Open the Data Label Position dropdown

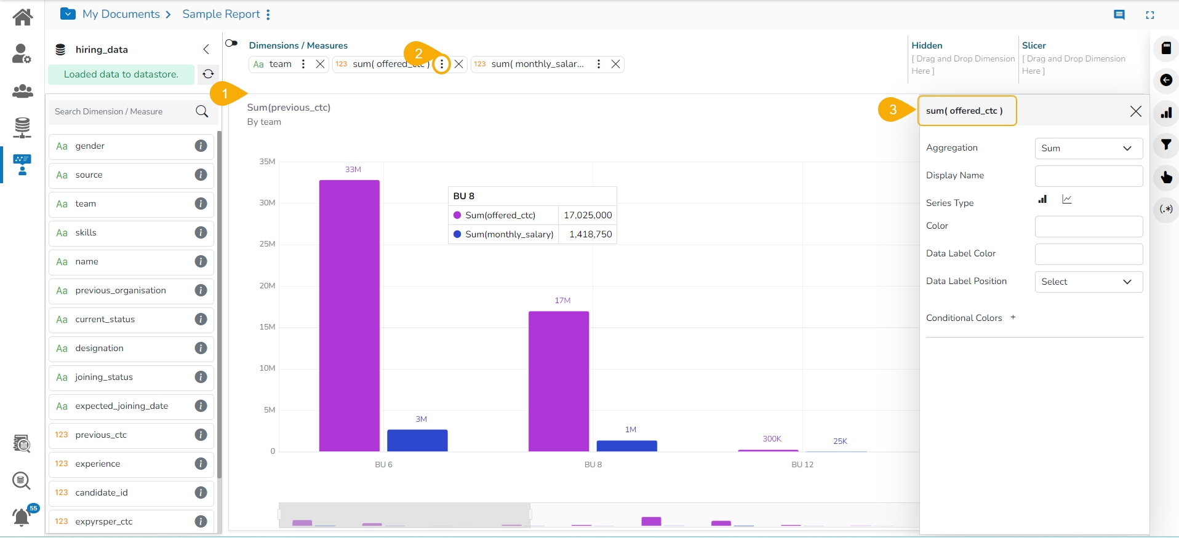click(x=1088, y=282)
